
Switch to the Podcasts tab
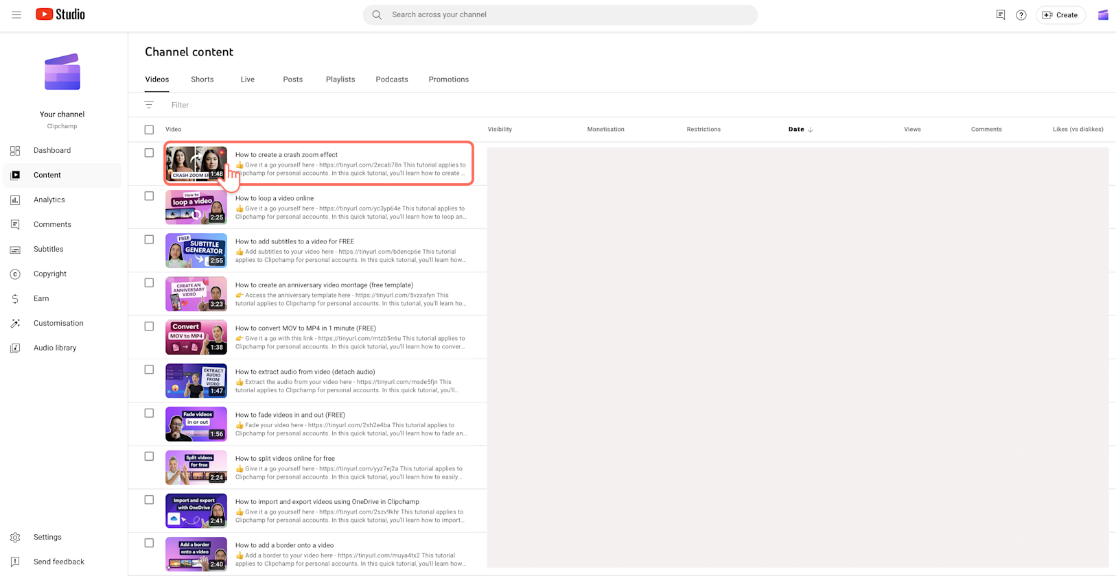tap(392, 80)
